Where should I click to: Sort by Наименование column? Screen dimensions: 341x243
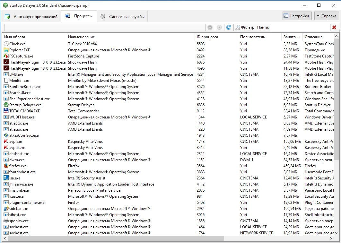[130, 37]
